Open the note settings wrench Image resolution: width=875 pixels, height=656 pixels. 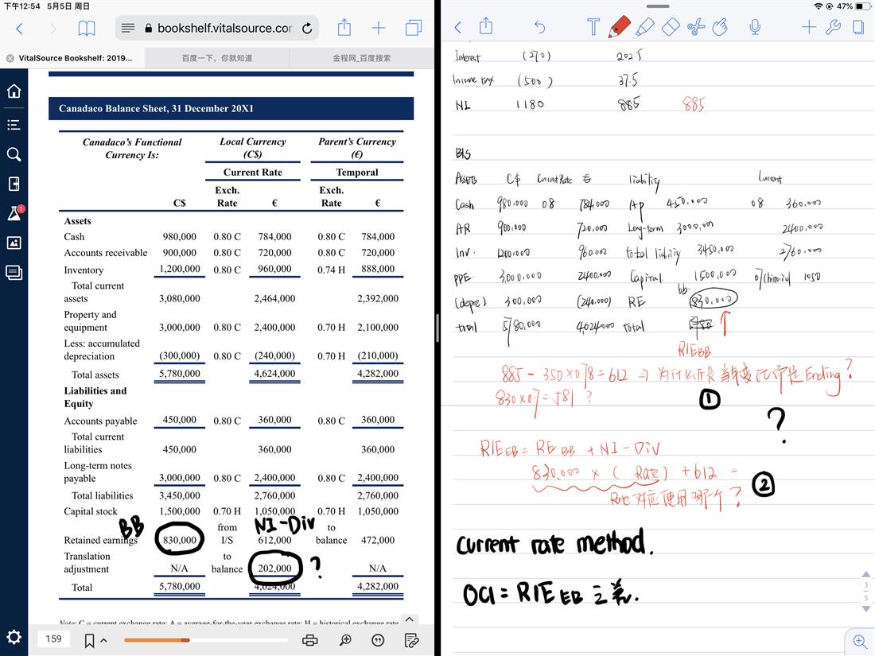pos(833,27)
